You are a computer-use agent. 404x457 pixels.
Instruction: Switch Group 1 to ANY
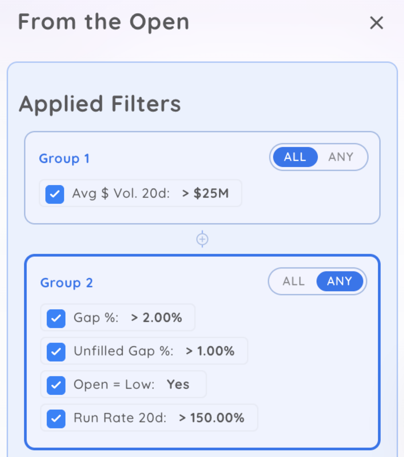tap(341, 157)
